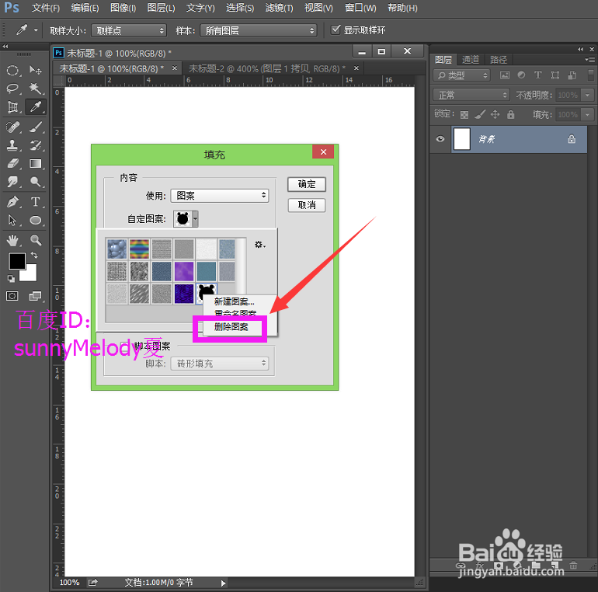Screen dimensions: 598x592
Task: Toggle adjustment layer filter icon
Action: coord(521,75)
